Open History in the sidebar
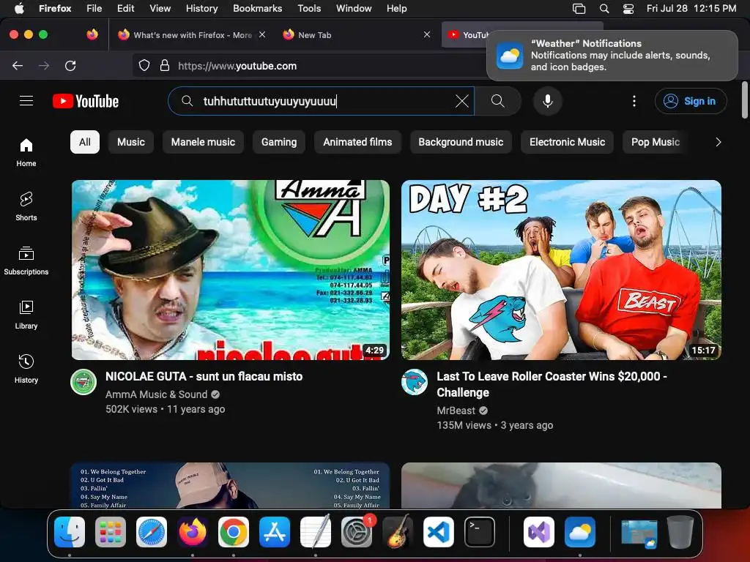 pos(26,369)
